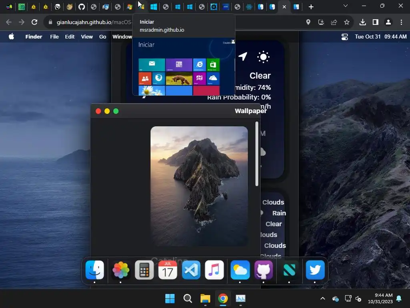Open the Finder menu in menu bar
410x308 pixels.
[34, 36]
